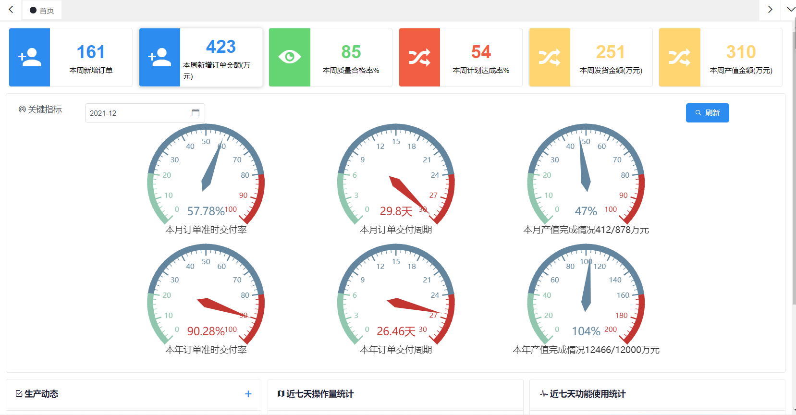796x415 pixels.
Task: Click the 生产动态 panel title
Action: click(x=41, y=394)
